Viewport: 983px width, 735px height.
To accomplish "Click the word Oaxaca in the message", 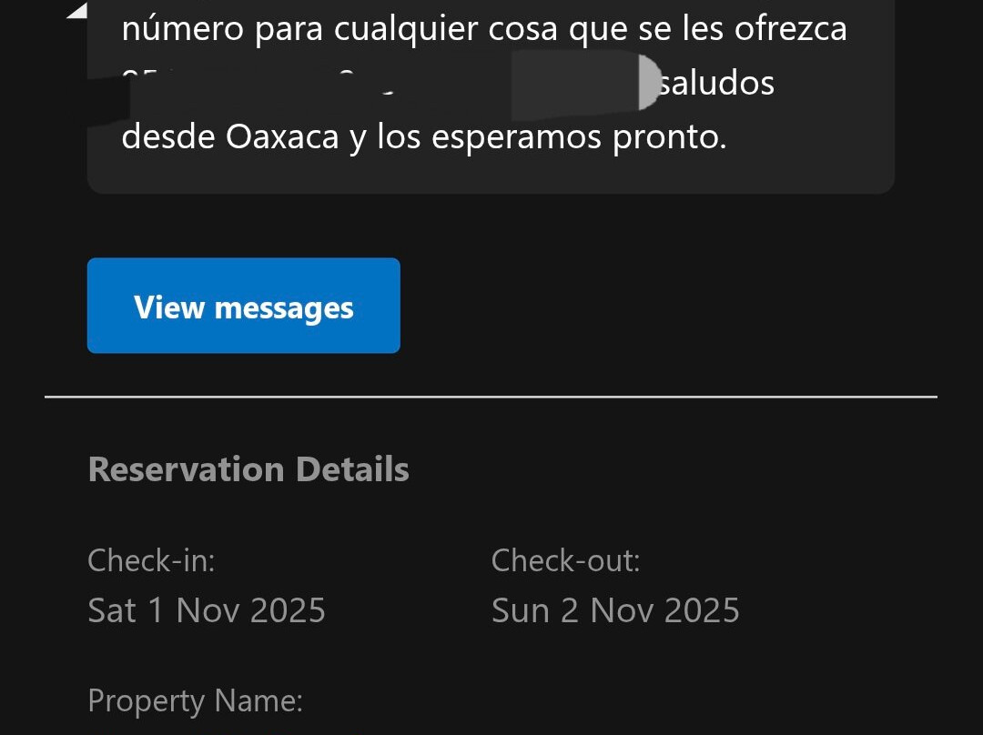I will tap(281, 137).
